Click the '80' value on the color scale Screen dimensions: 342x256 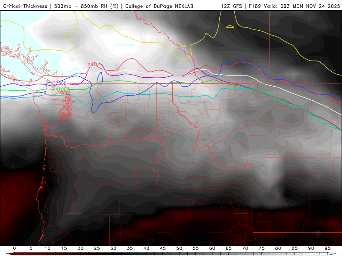(x=278, y=248)
